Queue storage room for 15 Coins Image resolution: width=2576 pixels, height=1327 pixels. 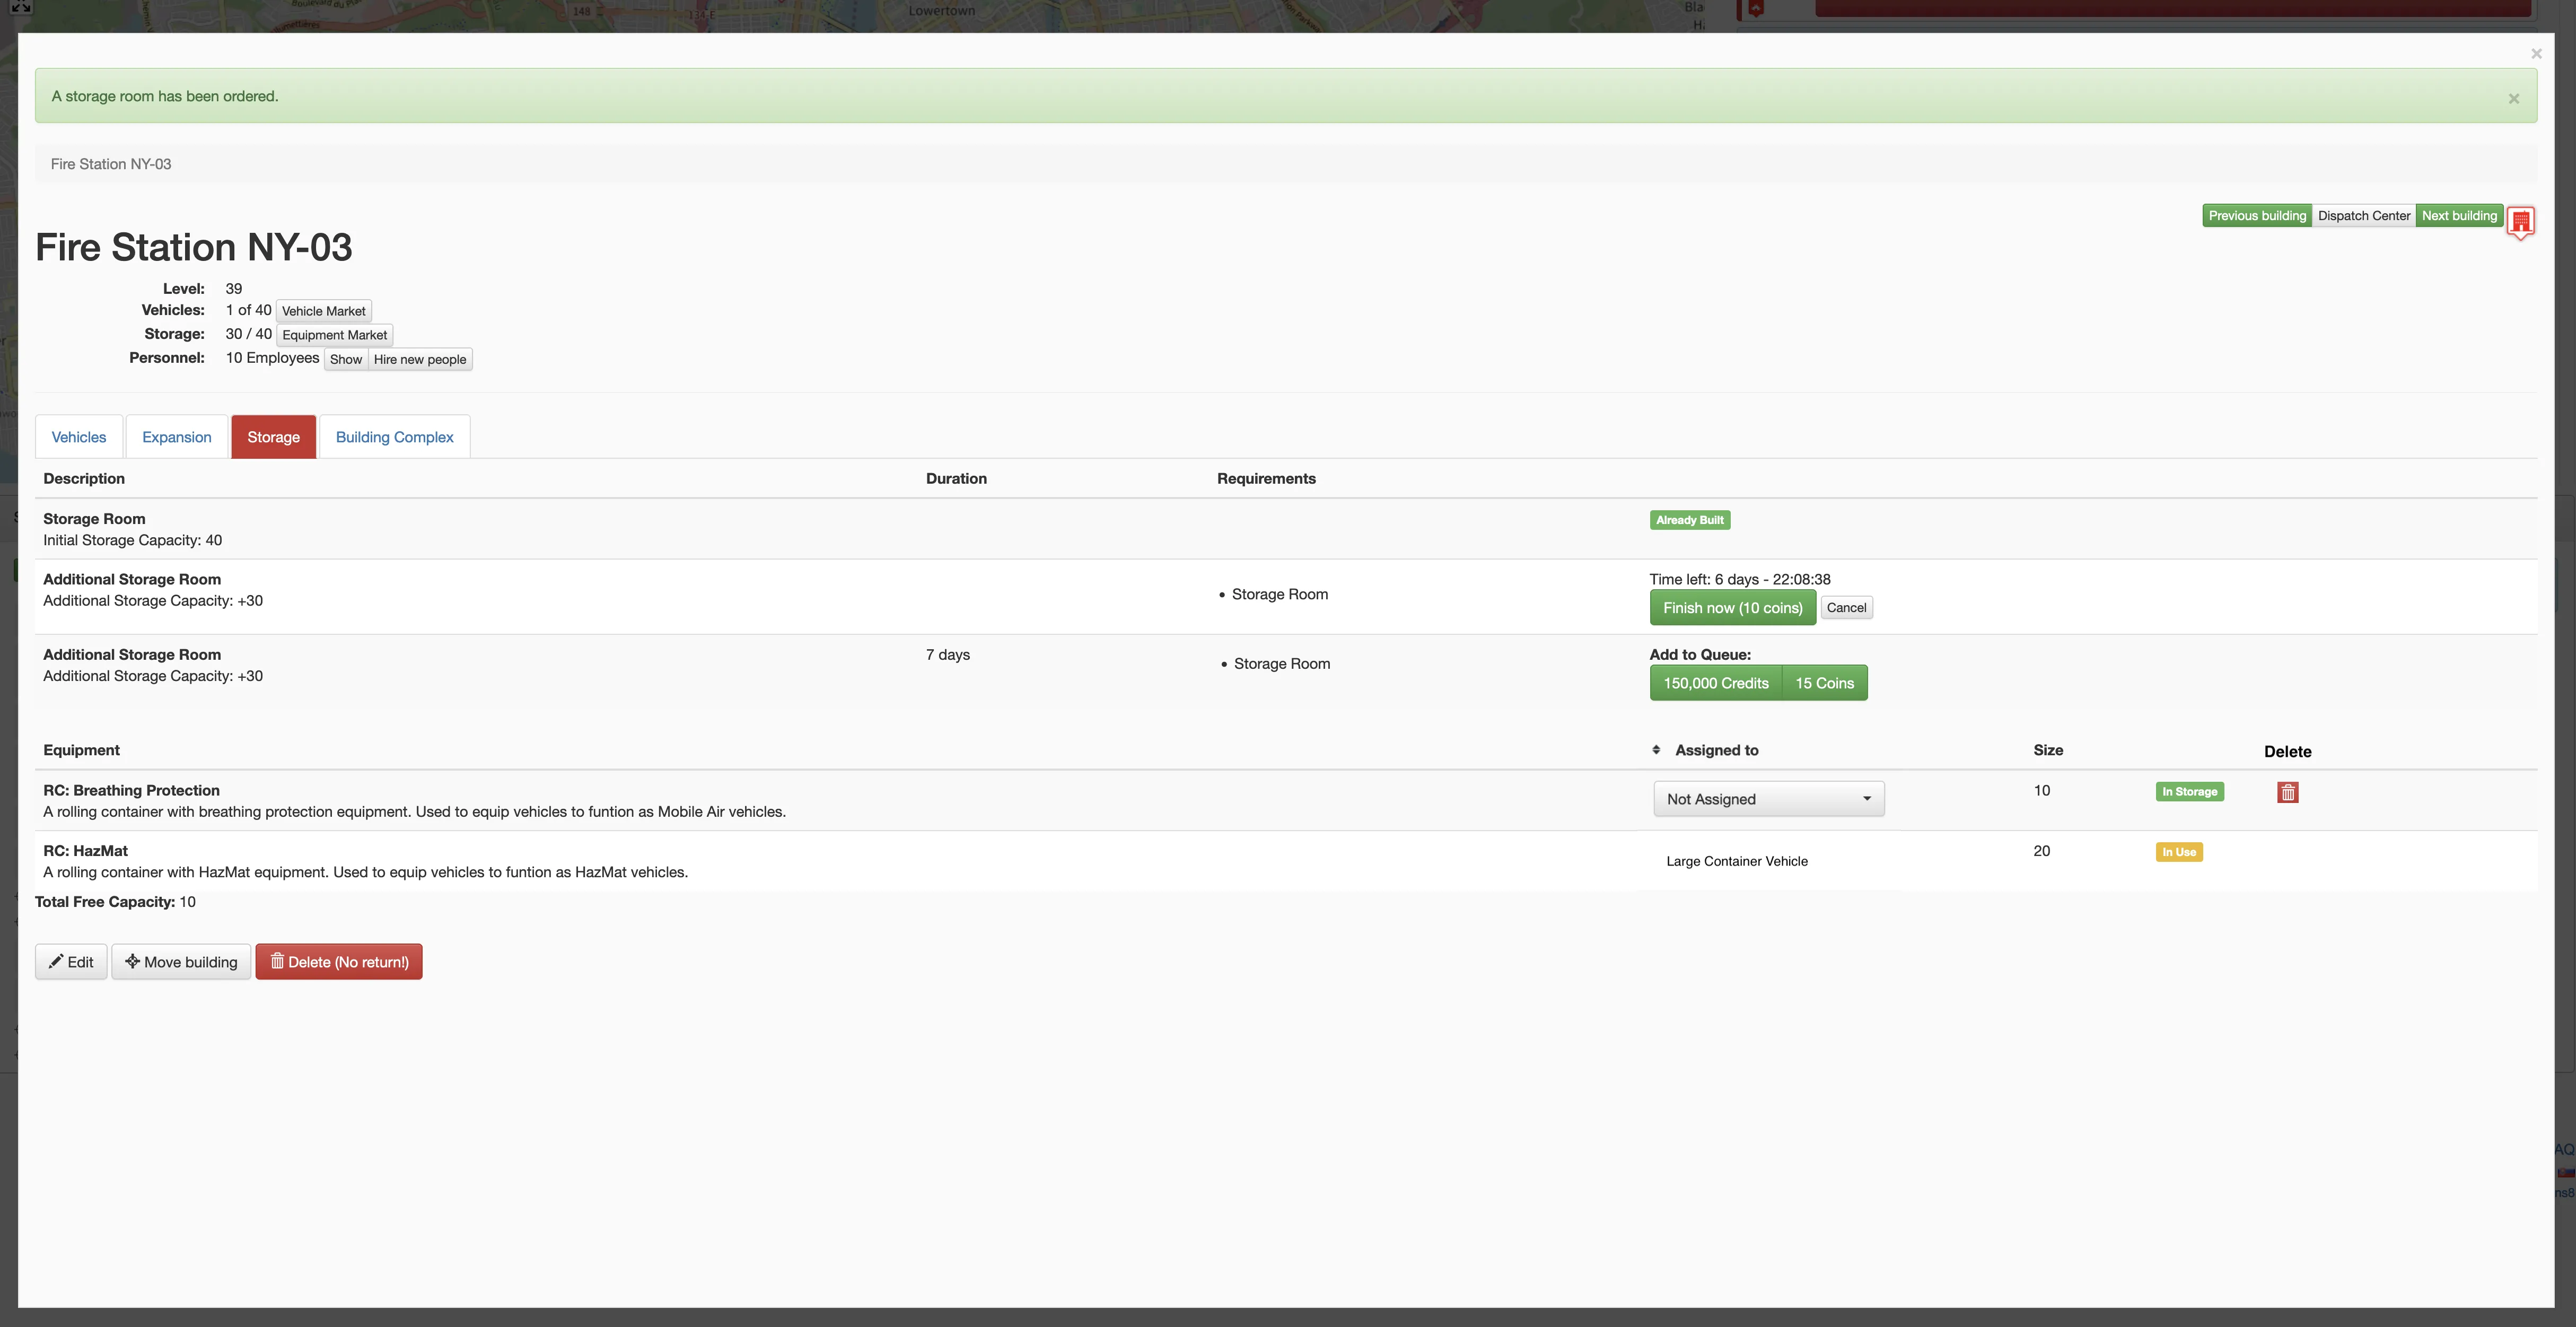pos(1824,683)
